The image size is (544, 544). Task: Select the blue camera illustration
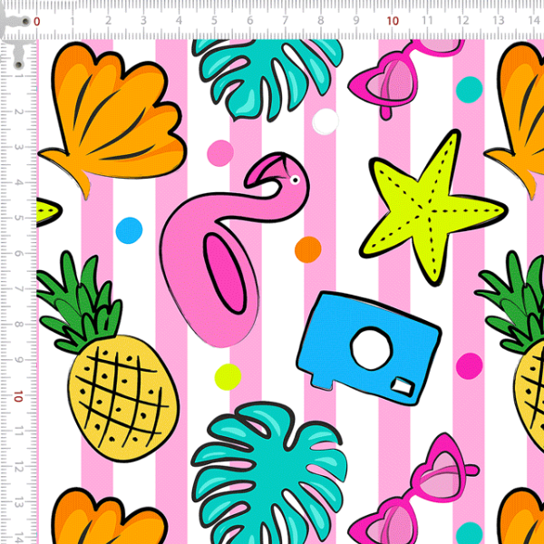(368, 348)
